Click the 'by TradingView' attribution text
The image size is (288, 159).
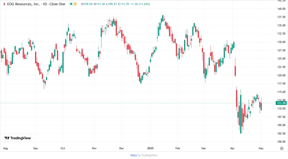[x=148, y=155]
